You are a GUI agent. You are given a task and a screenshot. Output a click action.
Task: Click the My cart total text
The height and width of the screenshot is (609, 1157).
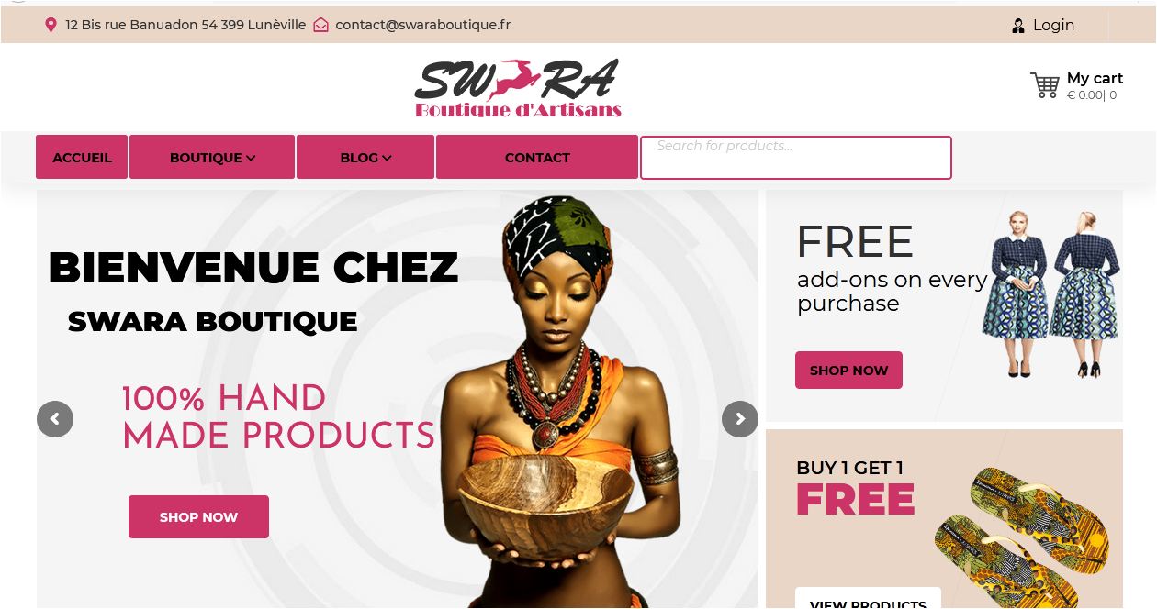[1092, 94]
